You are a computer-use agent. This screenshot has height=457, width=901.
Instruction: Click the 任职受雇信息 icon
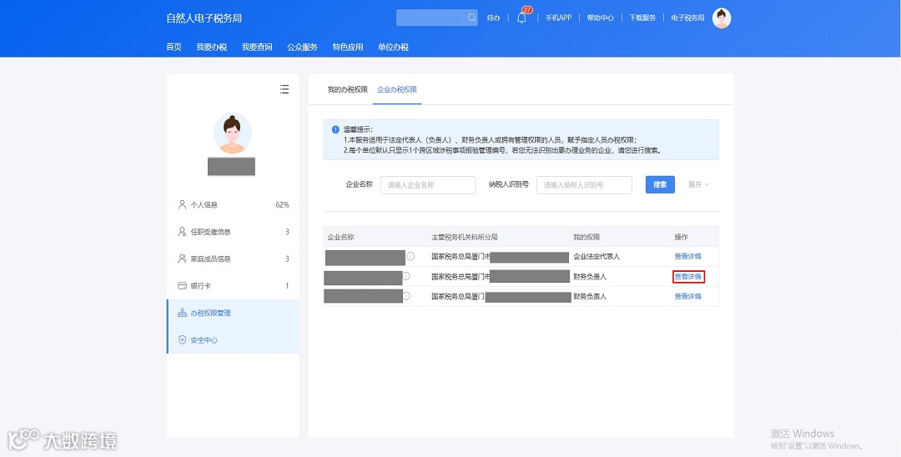[182, 231]
